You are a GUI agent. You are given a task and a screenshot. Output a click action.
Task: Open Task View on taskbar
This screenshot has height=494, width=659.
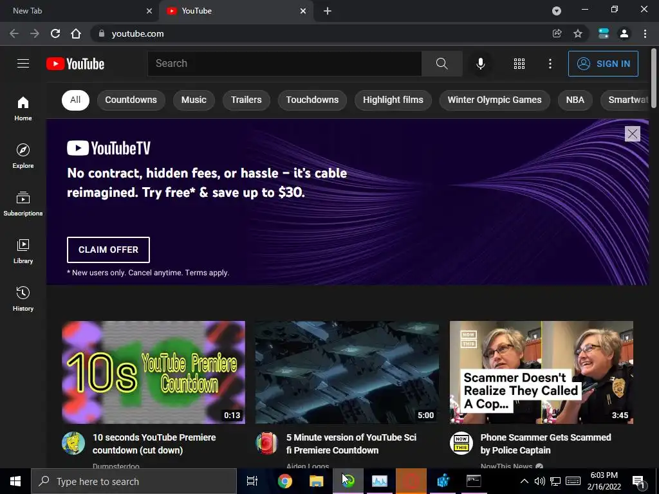(x=252, y=481)
